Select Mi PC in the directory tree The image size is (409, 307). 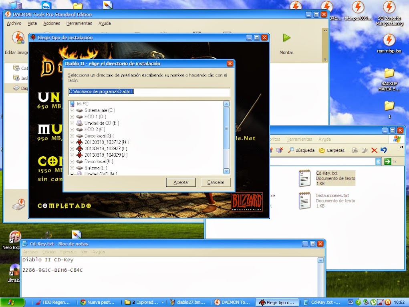[x=83, y=104]
